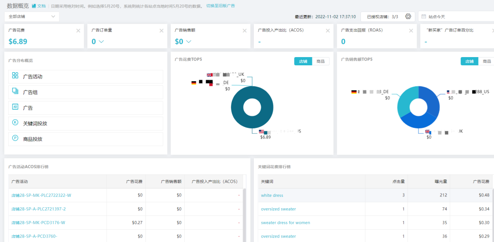Remove the 广告销售额 metric card

pos(245,31)
